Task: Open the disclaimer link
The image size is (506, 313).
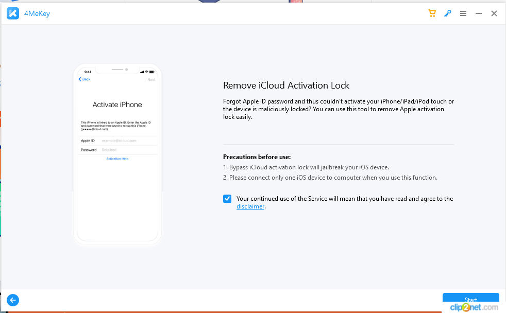Action: point(250,206)
